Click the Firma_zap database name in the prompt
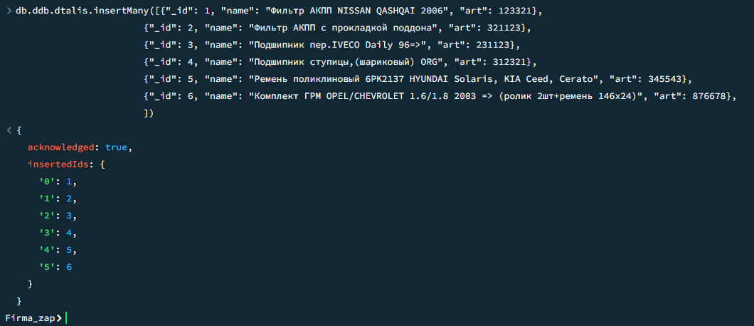 (29, 317)
